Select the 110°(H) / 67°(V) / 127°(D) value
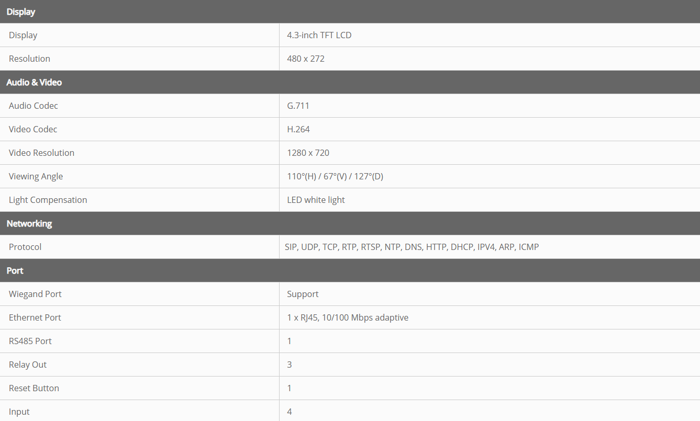 coord(335,177)
